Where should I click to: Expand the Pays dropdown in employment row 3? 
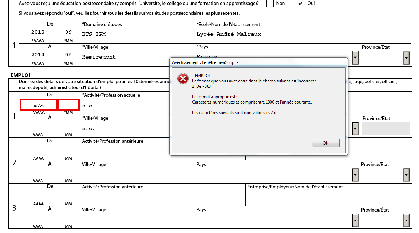[x=355, y=220]
